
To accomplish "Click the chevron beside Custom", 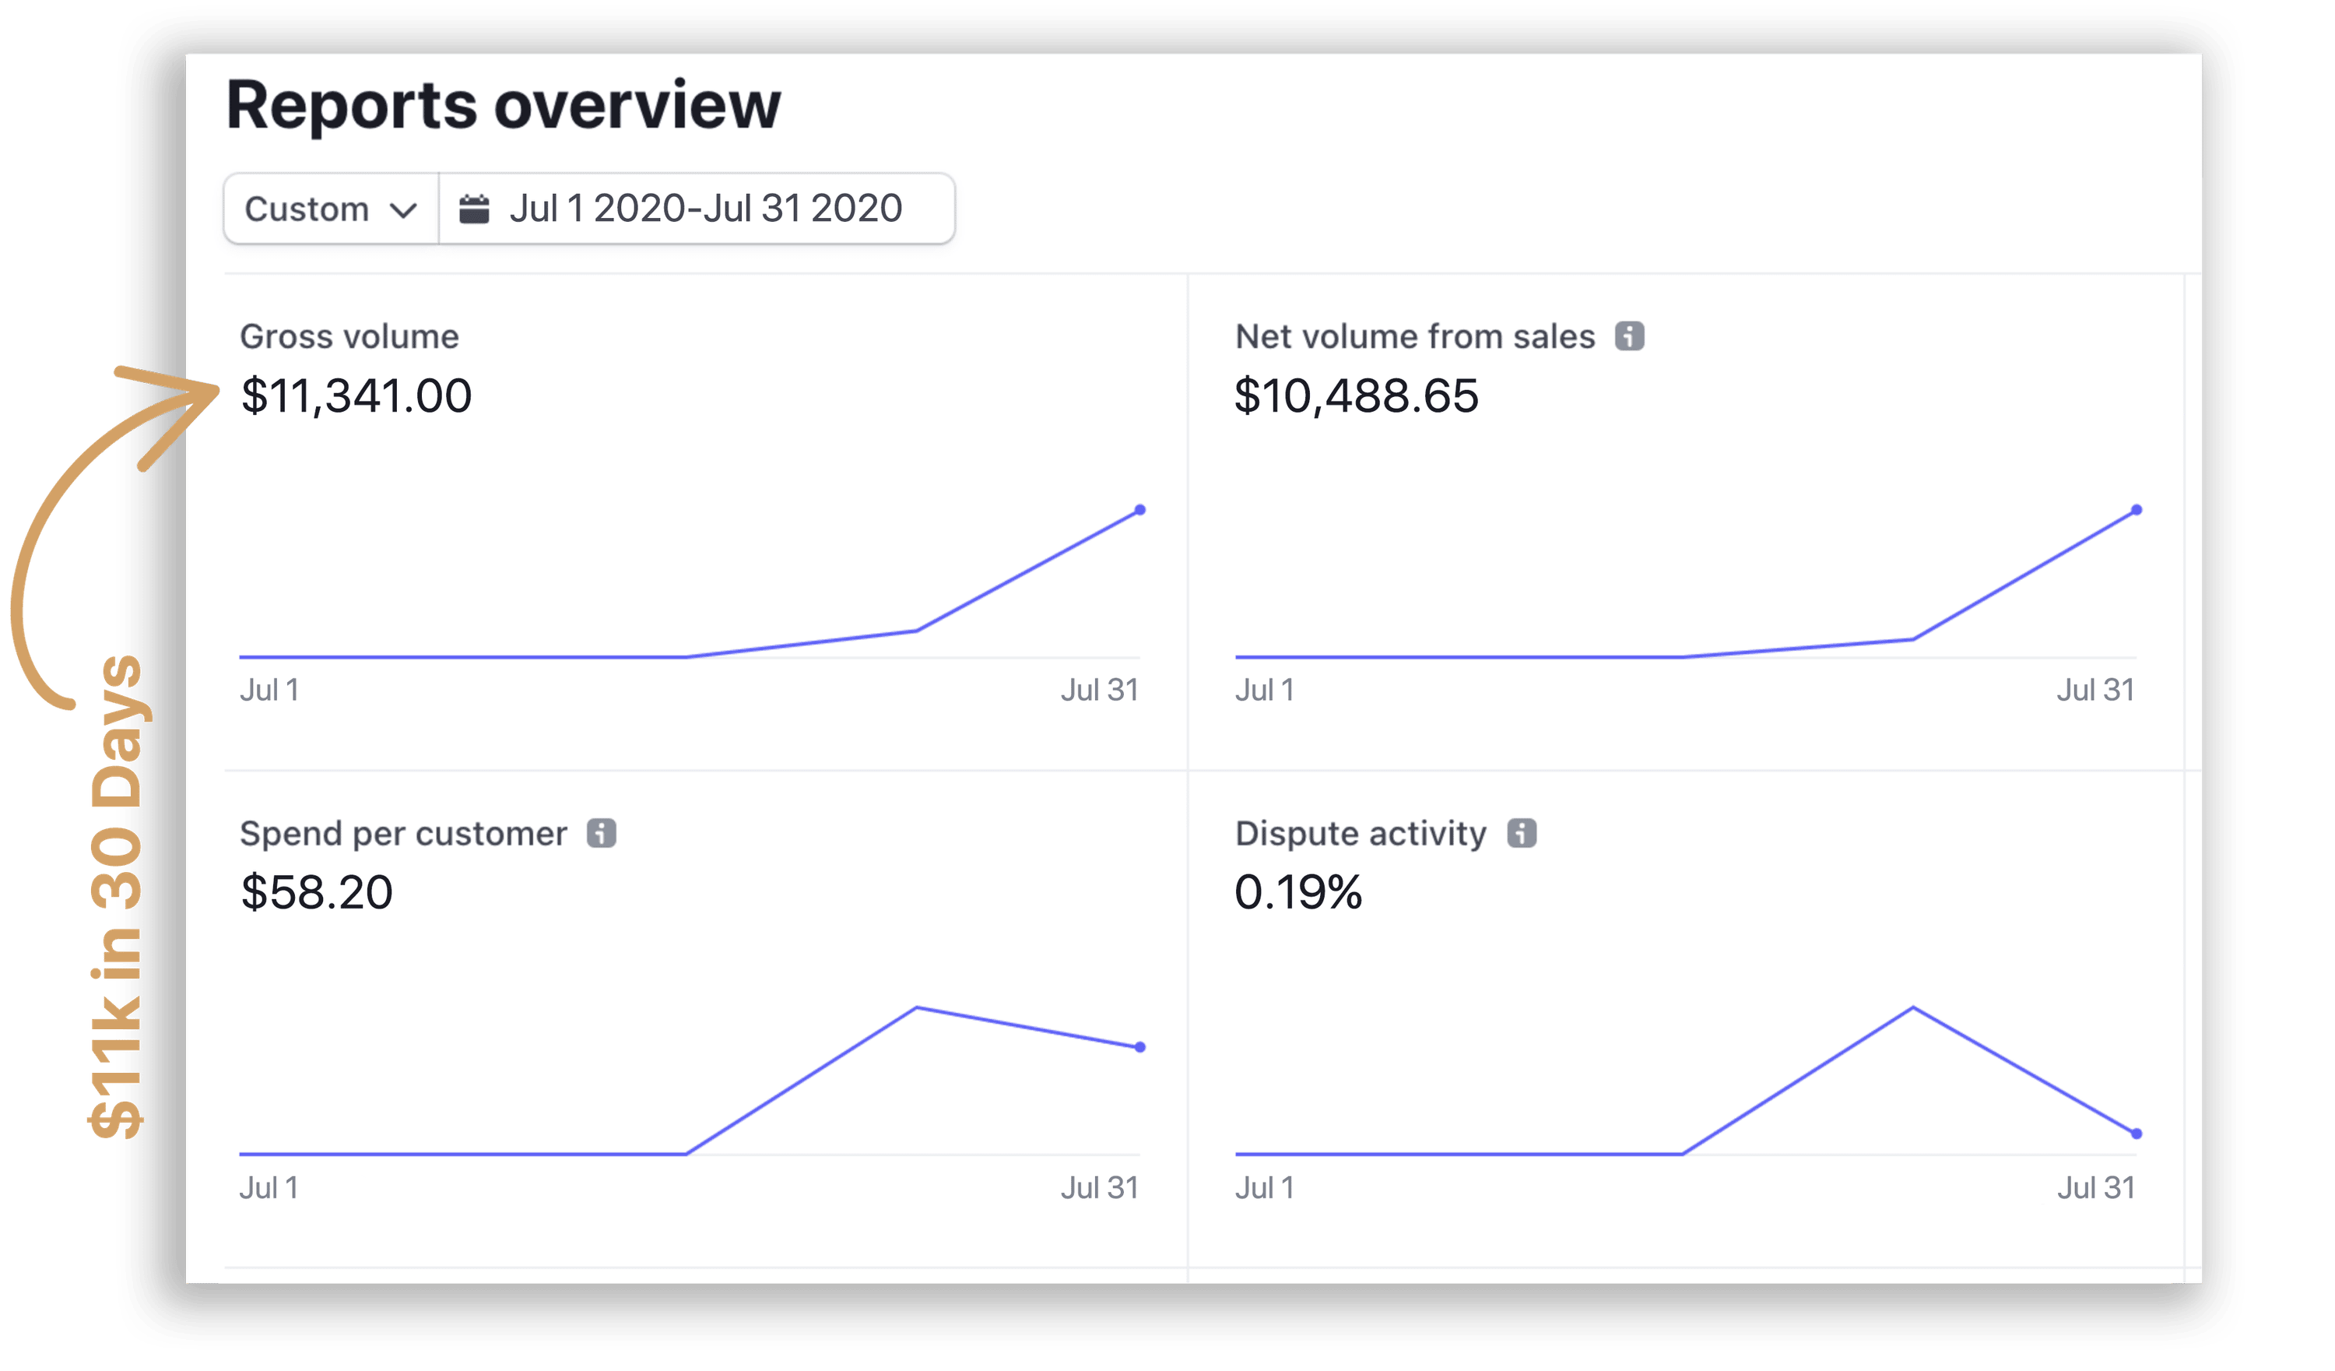I will point(403,210).
